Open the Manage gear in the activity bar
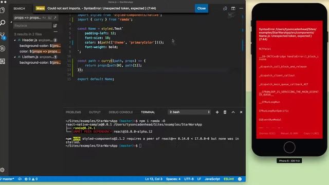This screenshot has height=185, width=329. pos(2,170)
